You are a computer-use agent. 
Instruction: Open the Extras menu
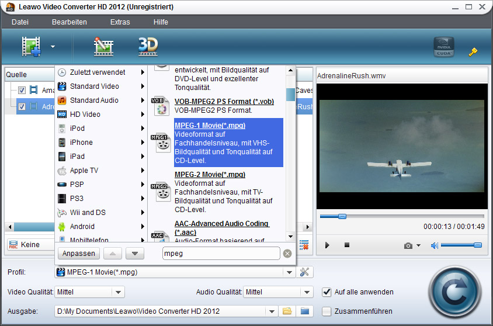point(120,22)
